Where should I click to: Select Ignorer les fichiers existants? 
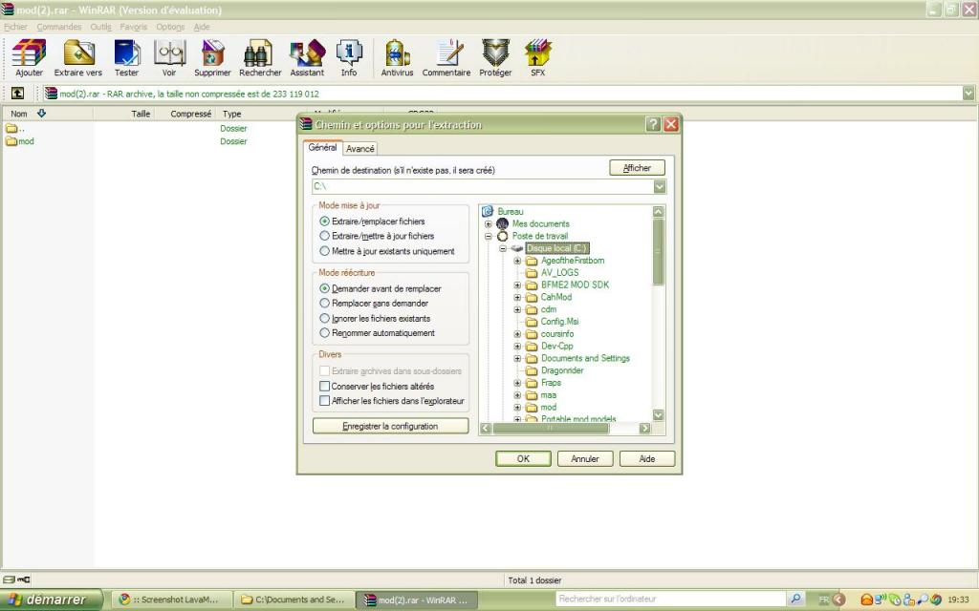point(324,319)
